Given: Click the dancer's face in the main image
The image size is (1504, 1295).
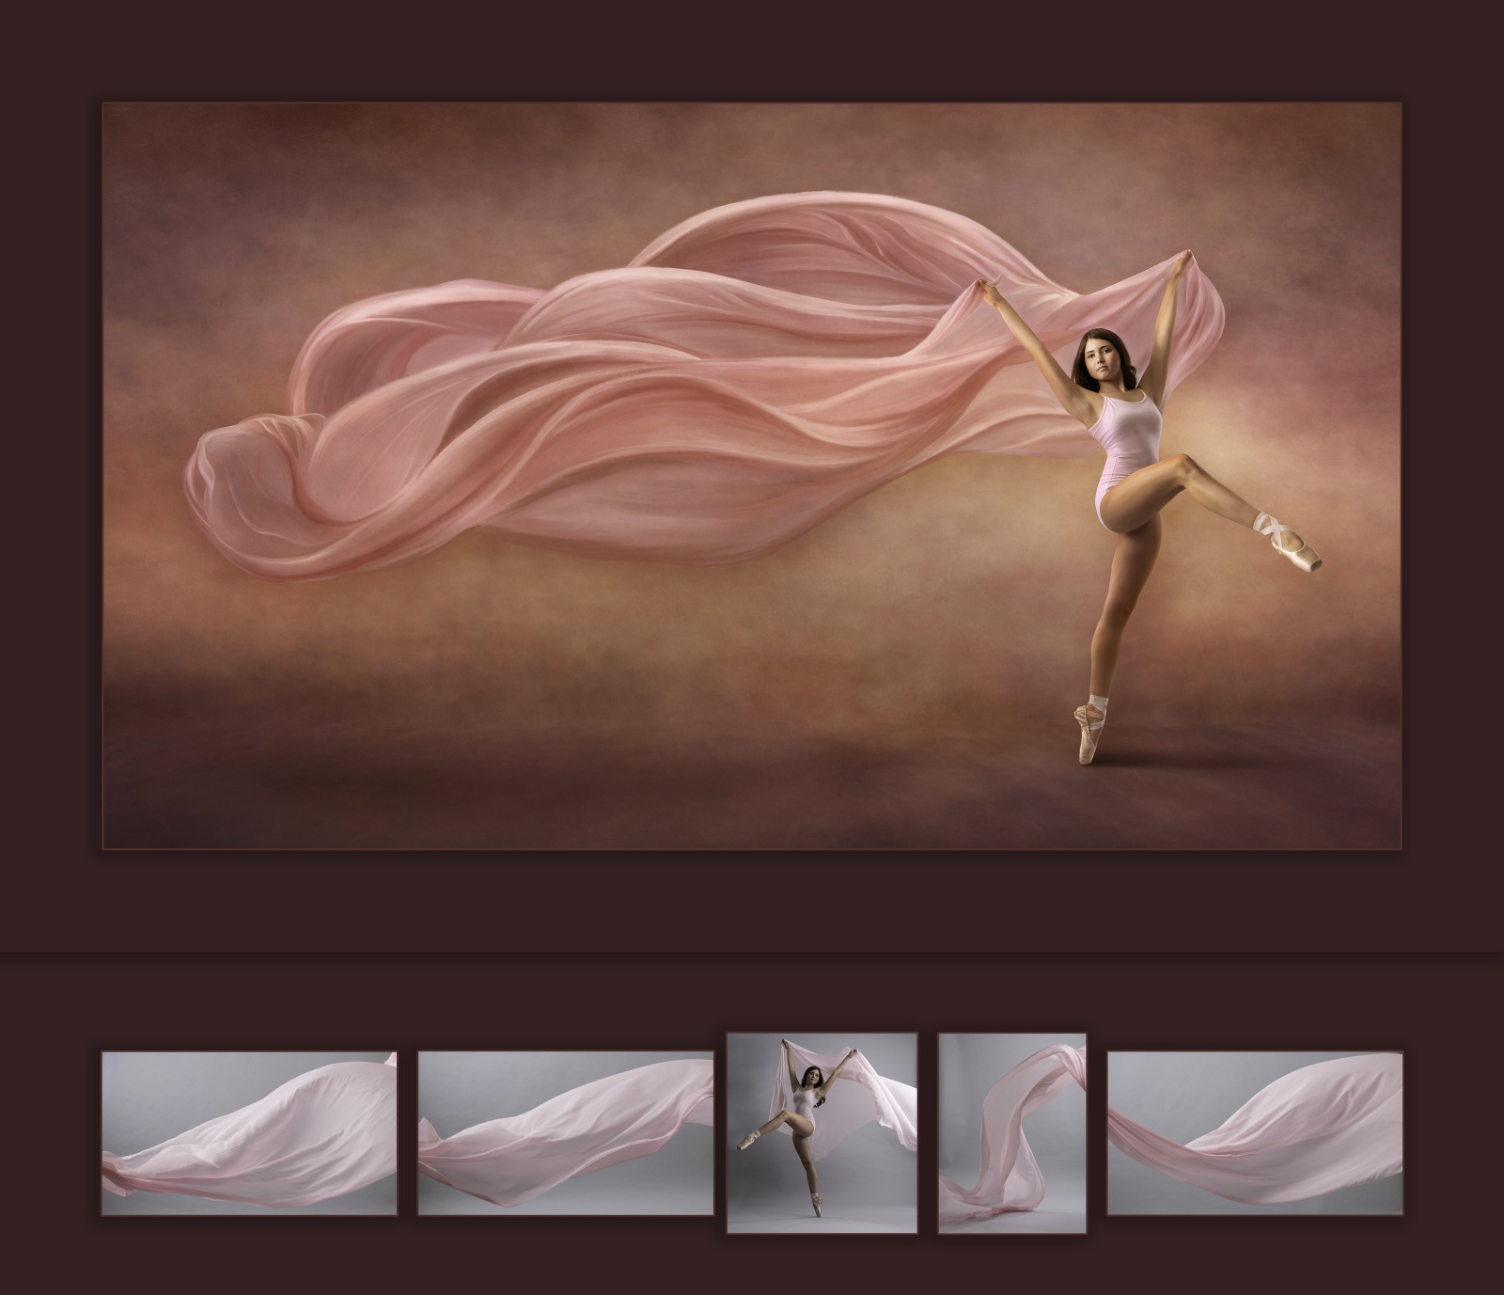Looking at the screenshot, I should coord(1094,355).
